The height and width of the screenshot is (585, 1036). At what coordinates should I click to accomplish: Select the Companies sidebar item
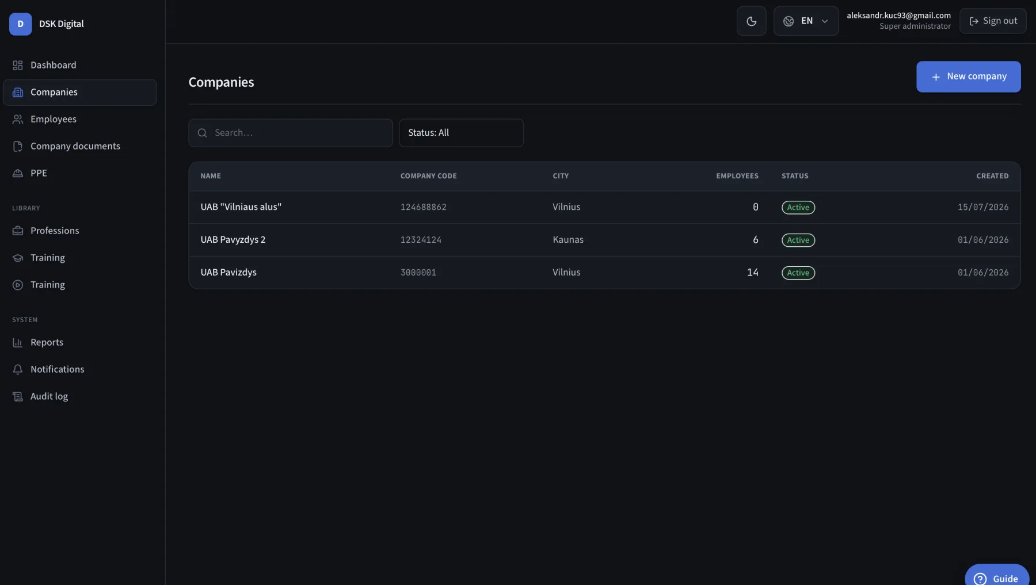pos(80,92)
